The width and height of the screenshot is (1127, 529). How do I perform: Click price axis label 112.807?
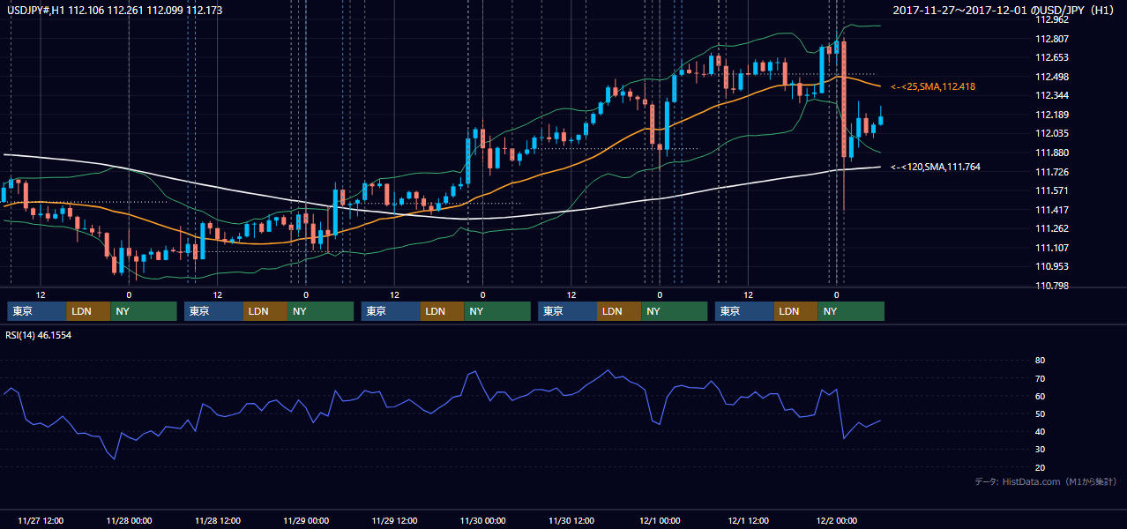point(1051,39)
